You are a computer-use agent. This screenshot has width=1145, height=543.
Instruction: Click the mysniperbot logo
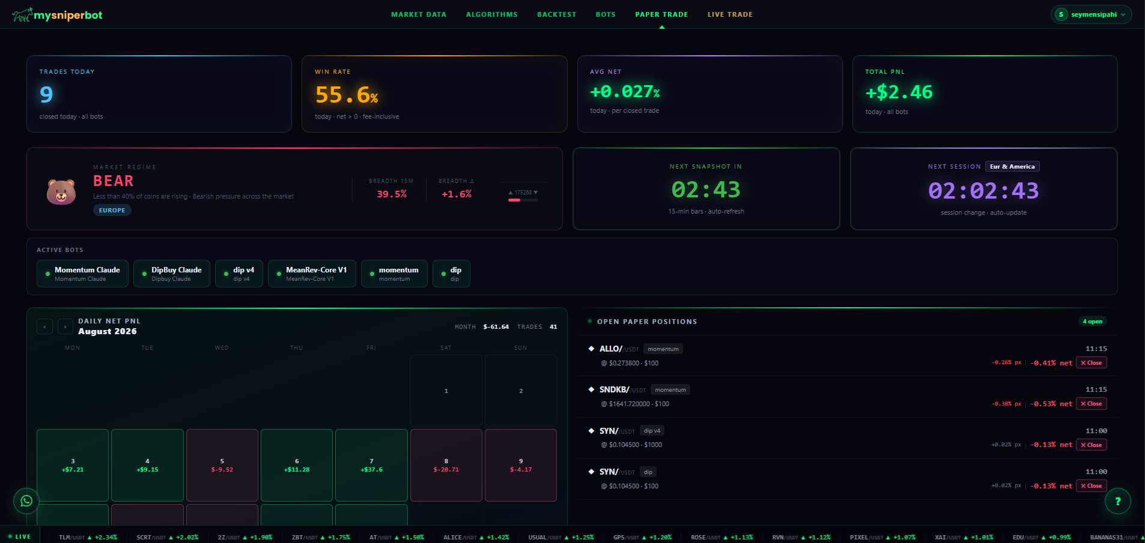[x=57, y=15]
